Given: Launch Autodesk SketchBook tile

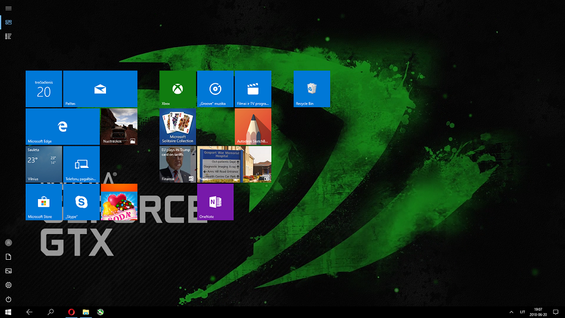Looking at the screenshot, I should pyautogui.click(x=253, y=127).
